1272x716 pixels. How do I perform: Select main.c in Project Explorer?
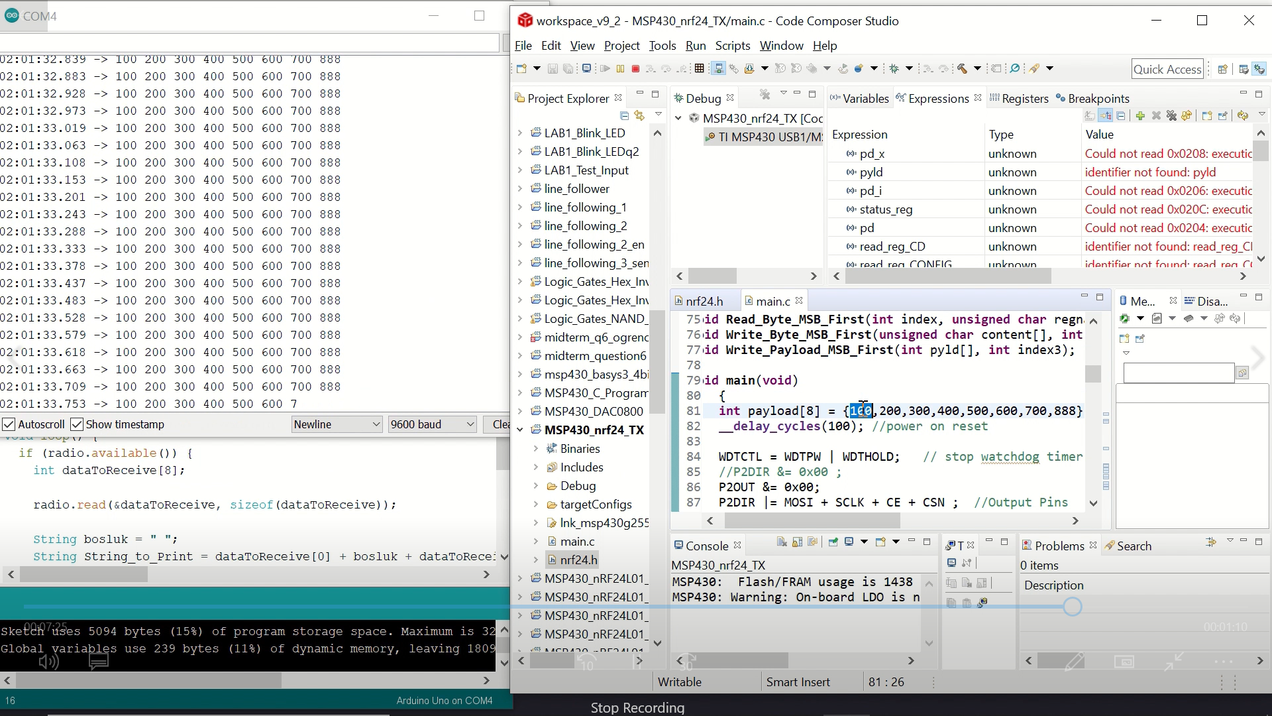[570, 542]
